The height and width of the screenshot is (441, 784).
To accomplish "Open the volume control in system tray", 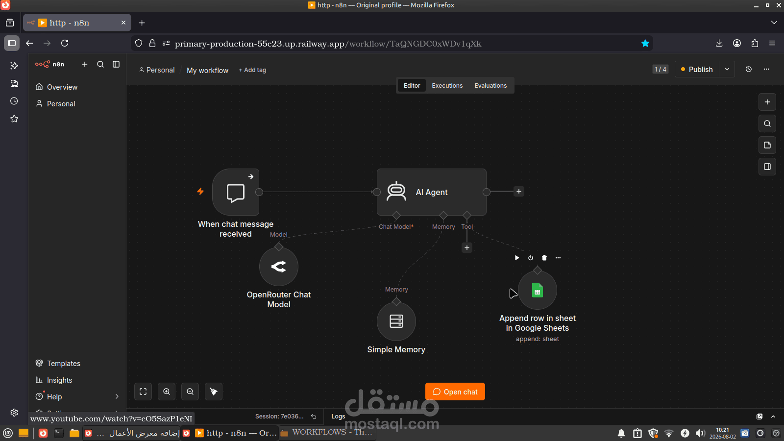I will click(700, 433).
